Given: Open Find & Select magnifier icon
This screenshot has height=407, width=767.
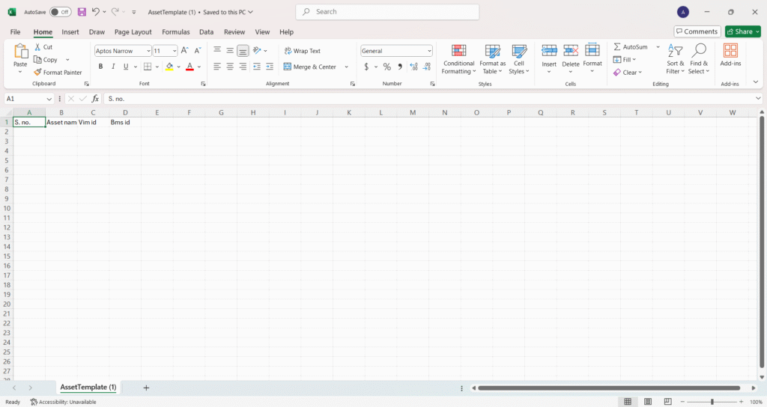Looking at the screenshot, I should (x=698, y=51).
